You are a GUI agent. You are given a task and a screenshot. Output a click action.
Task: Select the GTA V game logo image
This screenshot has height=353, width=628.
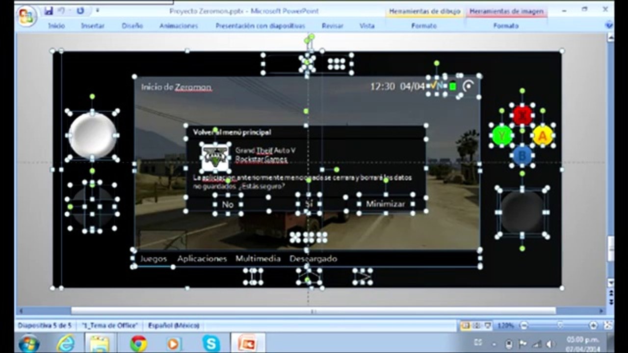(x=215, y=157)
